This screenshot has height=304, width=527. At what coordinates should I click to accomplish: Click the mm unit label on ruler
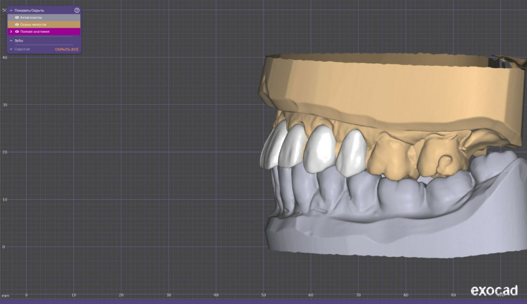pyautogui.click(x=5, y=296)
